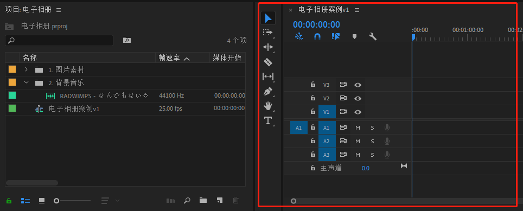Mute audio track A1
Image resolution: width=523 pixels, height=211 pixels.
pyautogui.click(x=358, y=127)
